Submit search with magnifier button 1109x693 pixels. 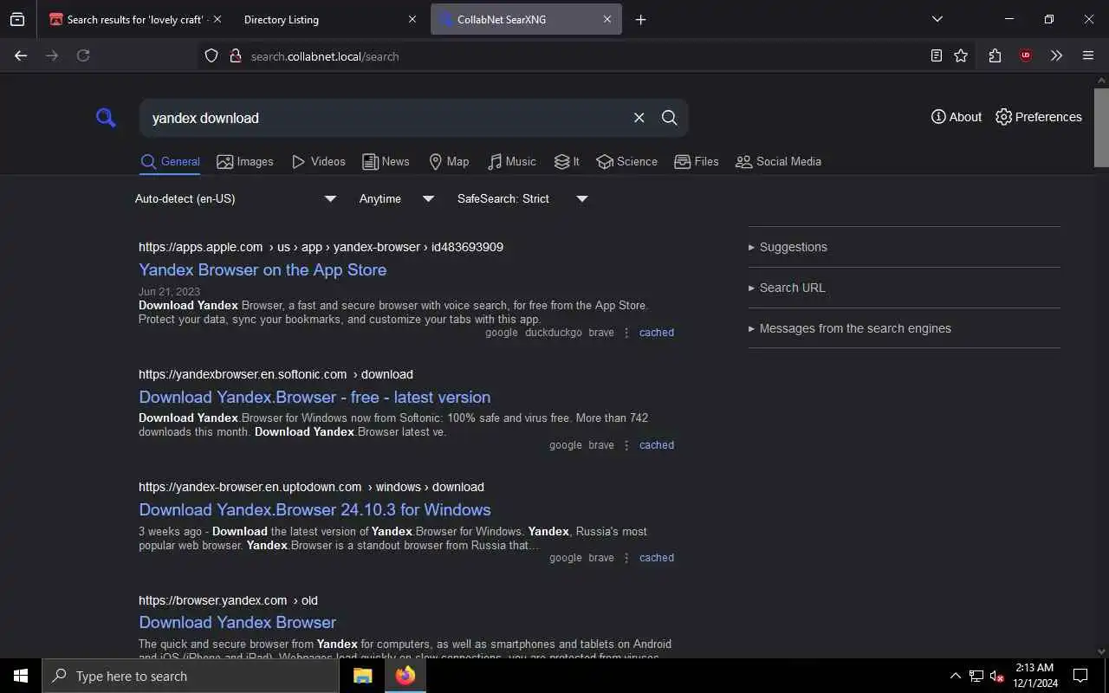point(669,118)
